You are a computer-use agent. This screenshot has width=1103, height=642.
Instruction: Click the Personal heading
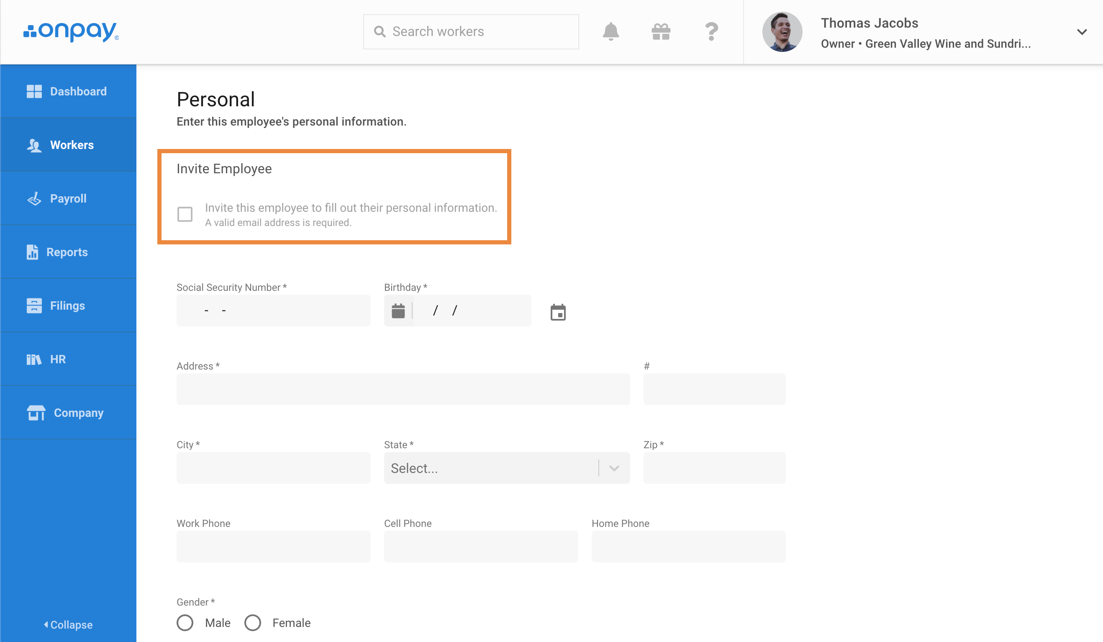click(215, 100)
